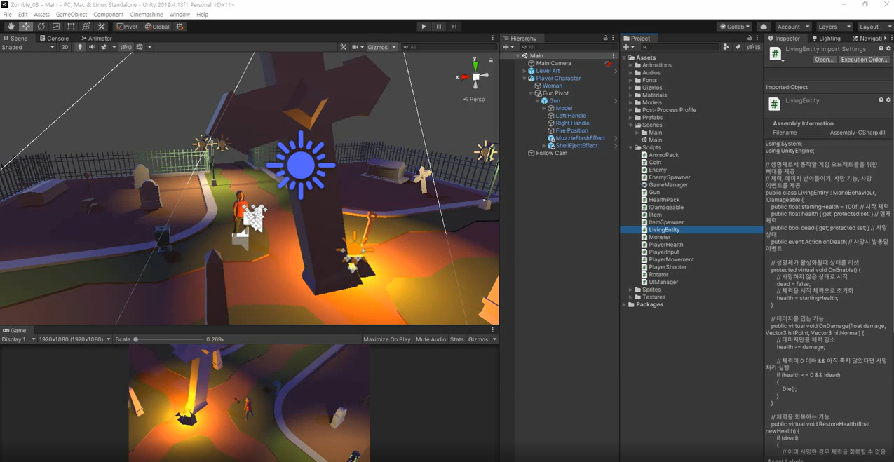Open the Shaded draw mode dropdown
894x462 pixels.
(x=28, y=47)
